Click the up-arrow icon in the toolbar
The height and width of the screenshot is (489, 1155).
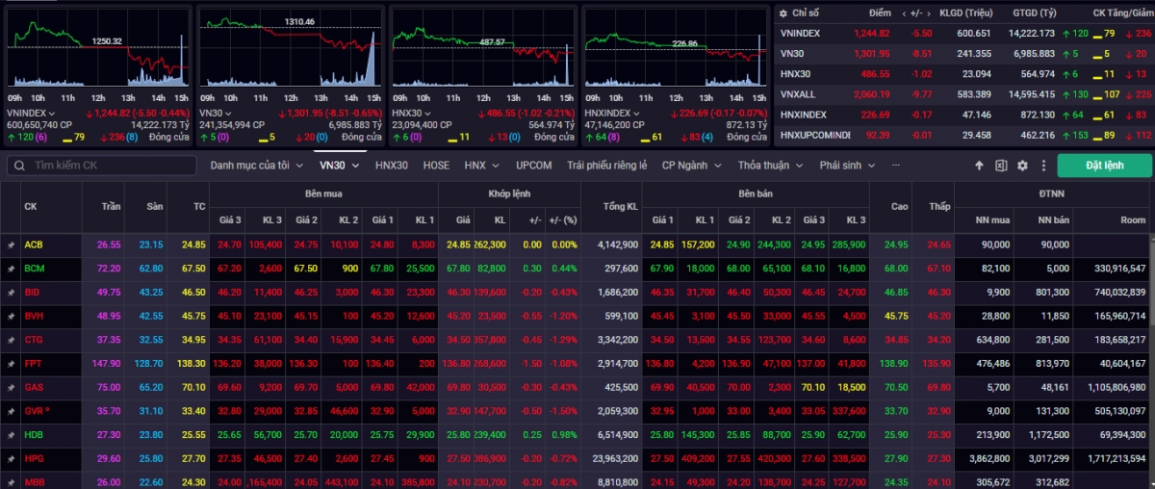[x=979, y=166]
